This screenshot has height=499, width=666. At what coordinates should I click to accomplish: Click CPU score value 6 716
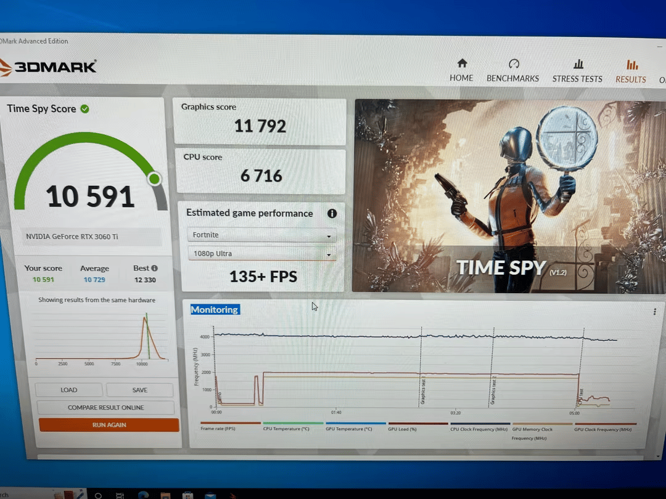click(x=261, y=176)
